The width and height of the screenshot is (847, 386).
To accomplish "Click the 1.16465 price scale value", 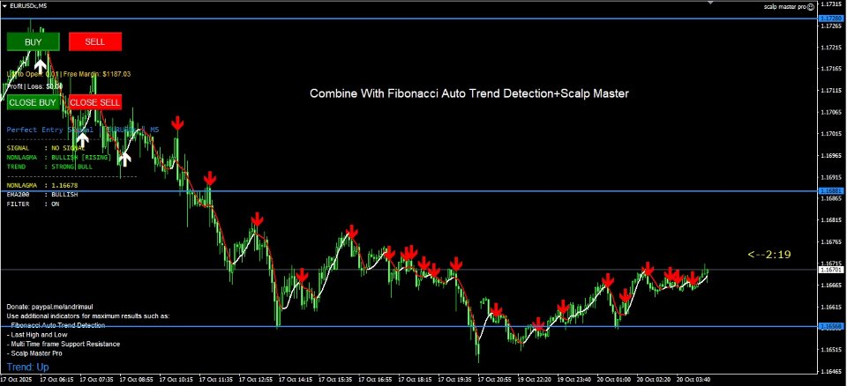I will coord(830,372).
